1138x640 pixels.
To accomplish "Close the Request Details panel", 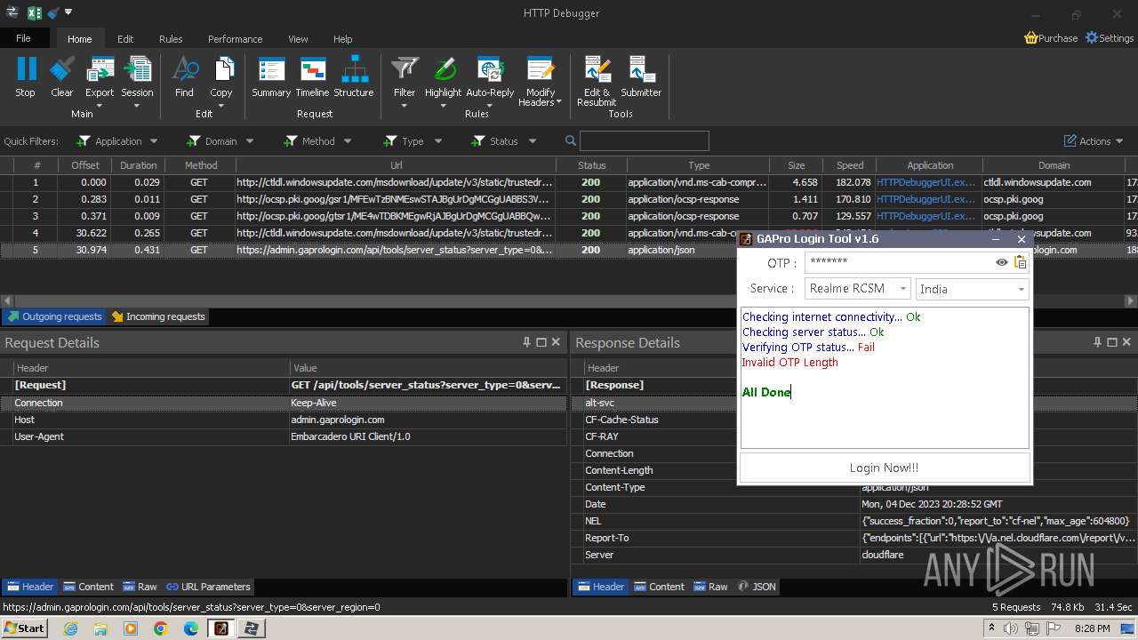I will click(x=556, y=342).
